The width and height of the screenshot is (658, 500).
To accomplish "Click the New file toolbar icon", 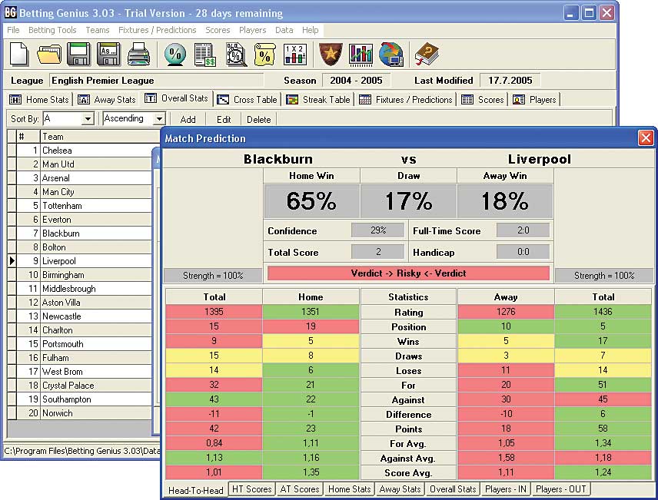I will coord(19,55).
